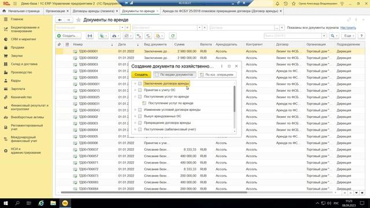Open the help question mark button

361,36
